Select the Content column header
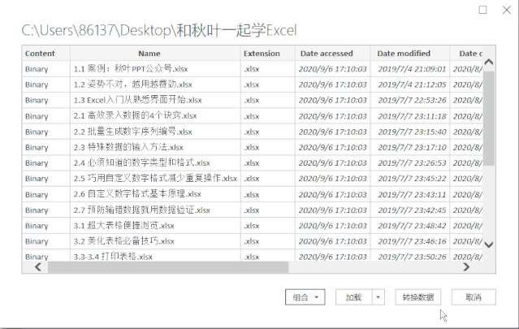 46,54
